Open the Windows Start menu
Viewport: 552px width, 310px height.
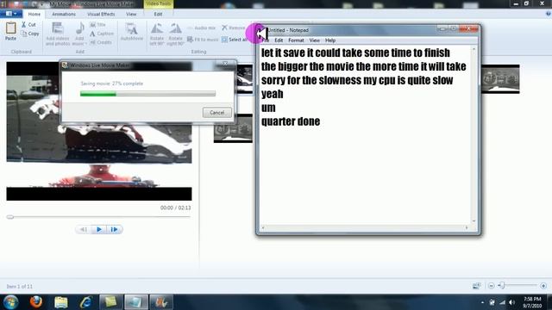11,302
